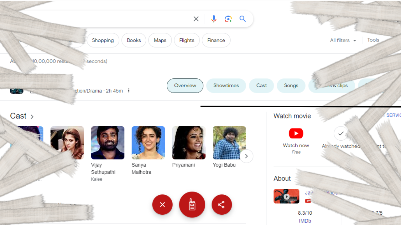Open the Cast section heading arrow
Image resolution: width=401 pixels, height=225 pixels.
click(32, 117)
